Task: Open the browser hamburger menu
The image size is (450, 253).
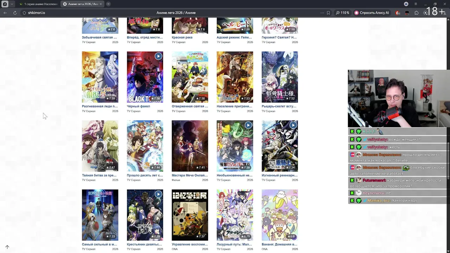Action: pyautogui.click(x=416, y=4)
